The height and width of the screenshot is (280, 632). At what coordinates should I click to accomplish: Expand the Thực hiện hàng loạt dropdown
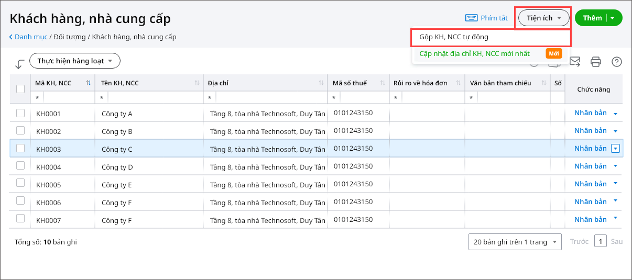[75, 61]
